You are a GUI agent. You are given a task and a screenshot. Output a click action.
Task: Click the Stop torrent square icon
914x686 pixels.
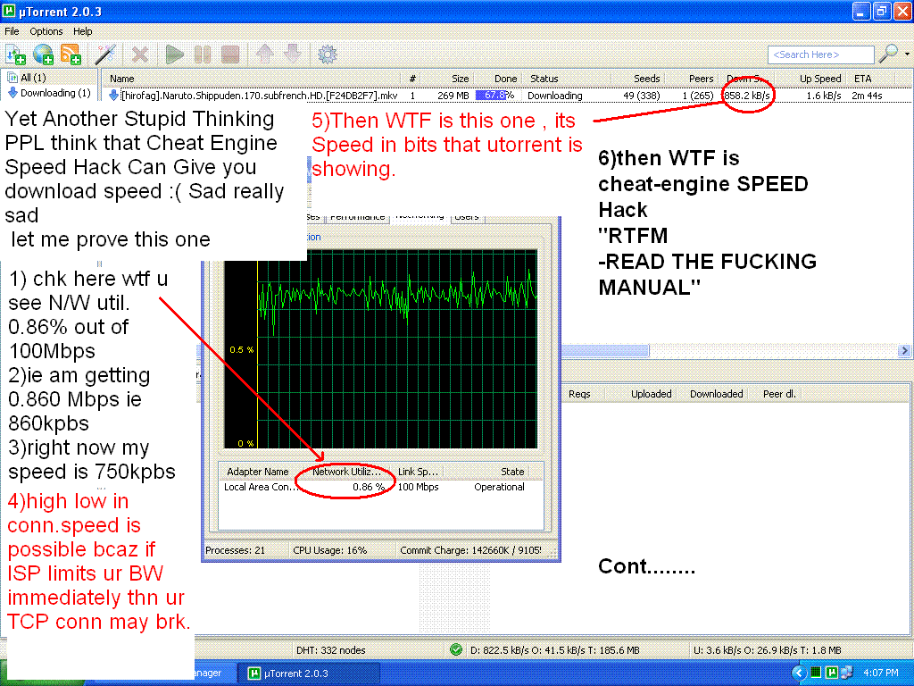230,54
